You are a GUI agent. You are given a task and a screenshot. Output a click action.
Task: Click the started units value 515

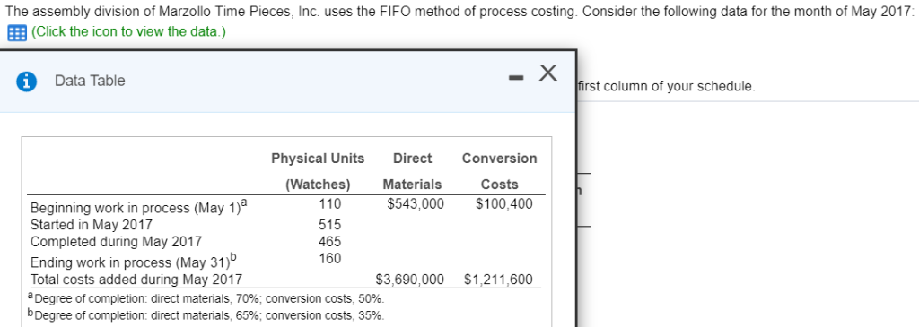coord(330,225)
